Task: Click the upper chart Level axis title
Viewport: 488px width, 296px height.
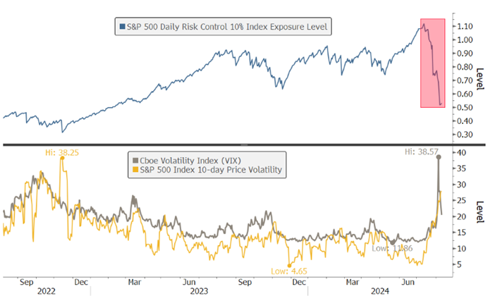Action: [480, 79]
